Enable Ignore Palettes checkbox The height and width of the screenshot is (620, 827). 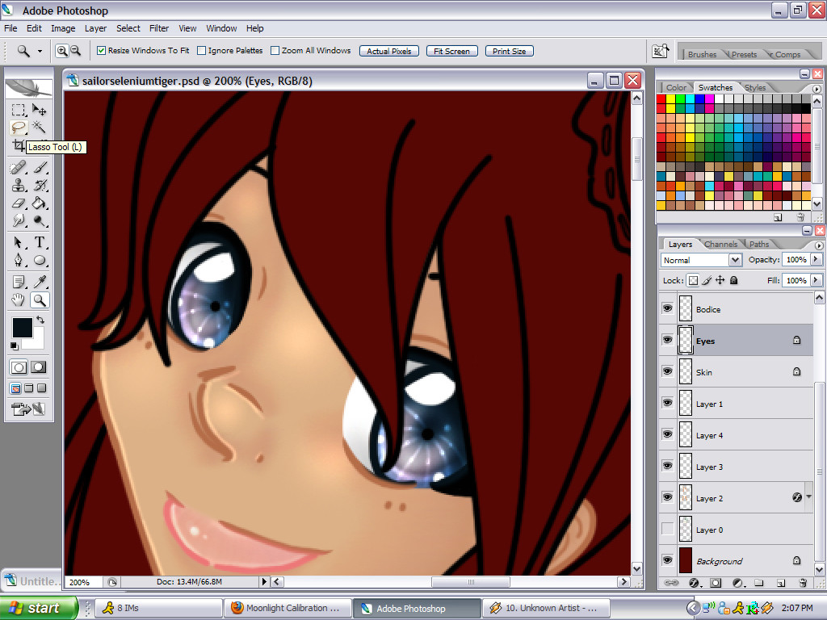point(201,51)
